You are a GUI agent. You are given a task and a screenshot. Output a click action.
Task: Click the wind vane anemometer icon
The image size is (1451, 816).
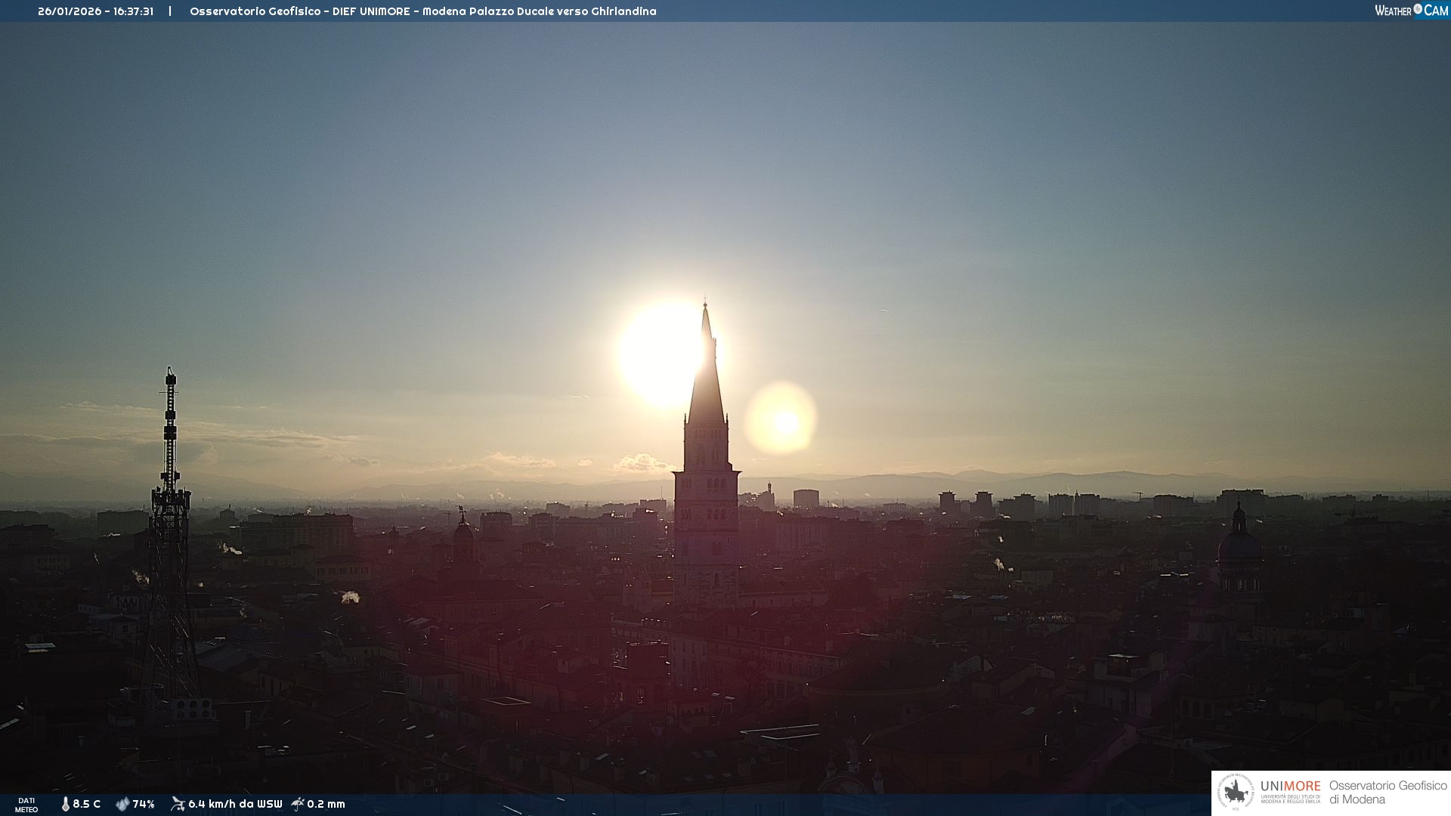(x=178, y=804)
